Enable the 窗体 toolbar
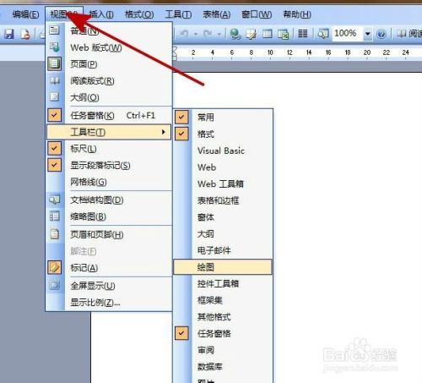 point(223,217)
